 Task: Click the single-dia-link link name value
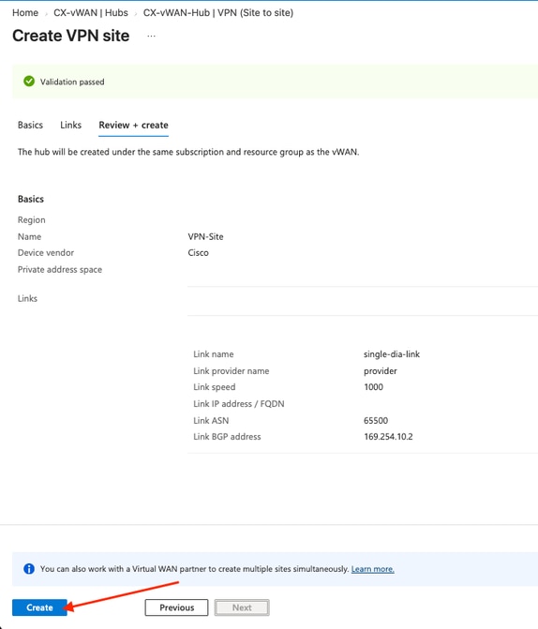[392, 354]
